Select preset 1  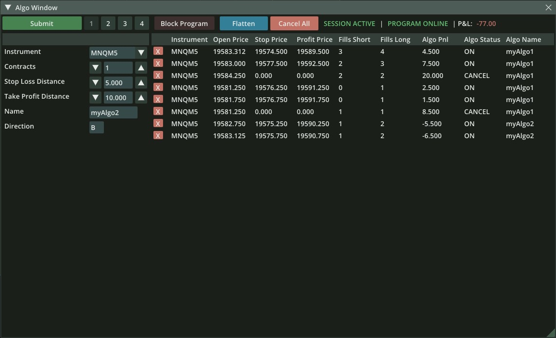pos(91,24)
